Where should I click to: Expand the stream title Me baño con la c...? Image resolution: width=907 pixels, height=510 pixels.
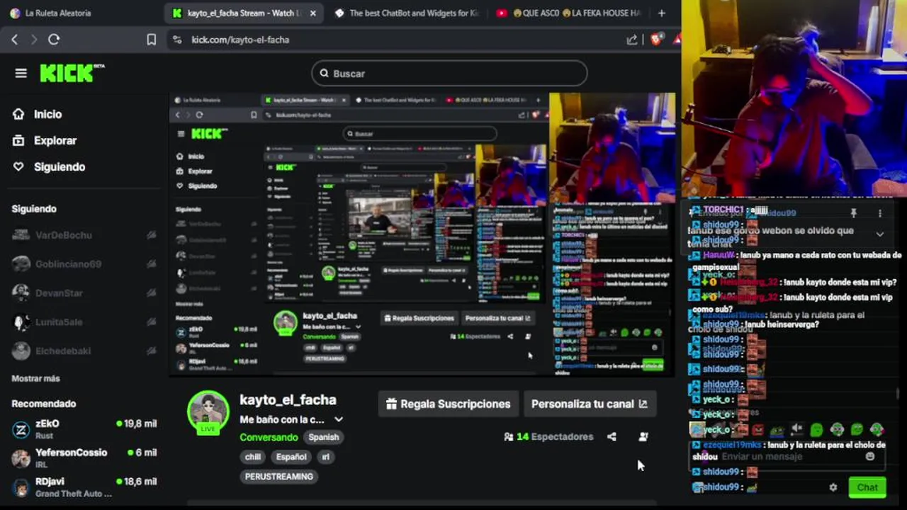pyautogui.click(x=339, y=419)
